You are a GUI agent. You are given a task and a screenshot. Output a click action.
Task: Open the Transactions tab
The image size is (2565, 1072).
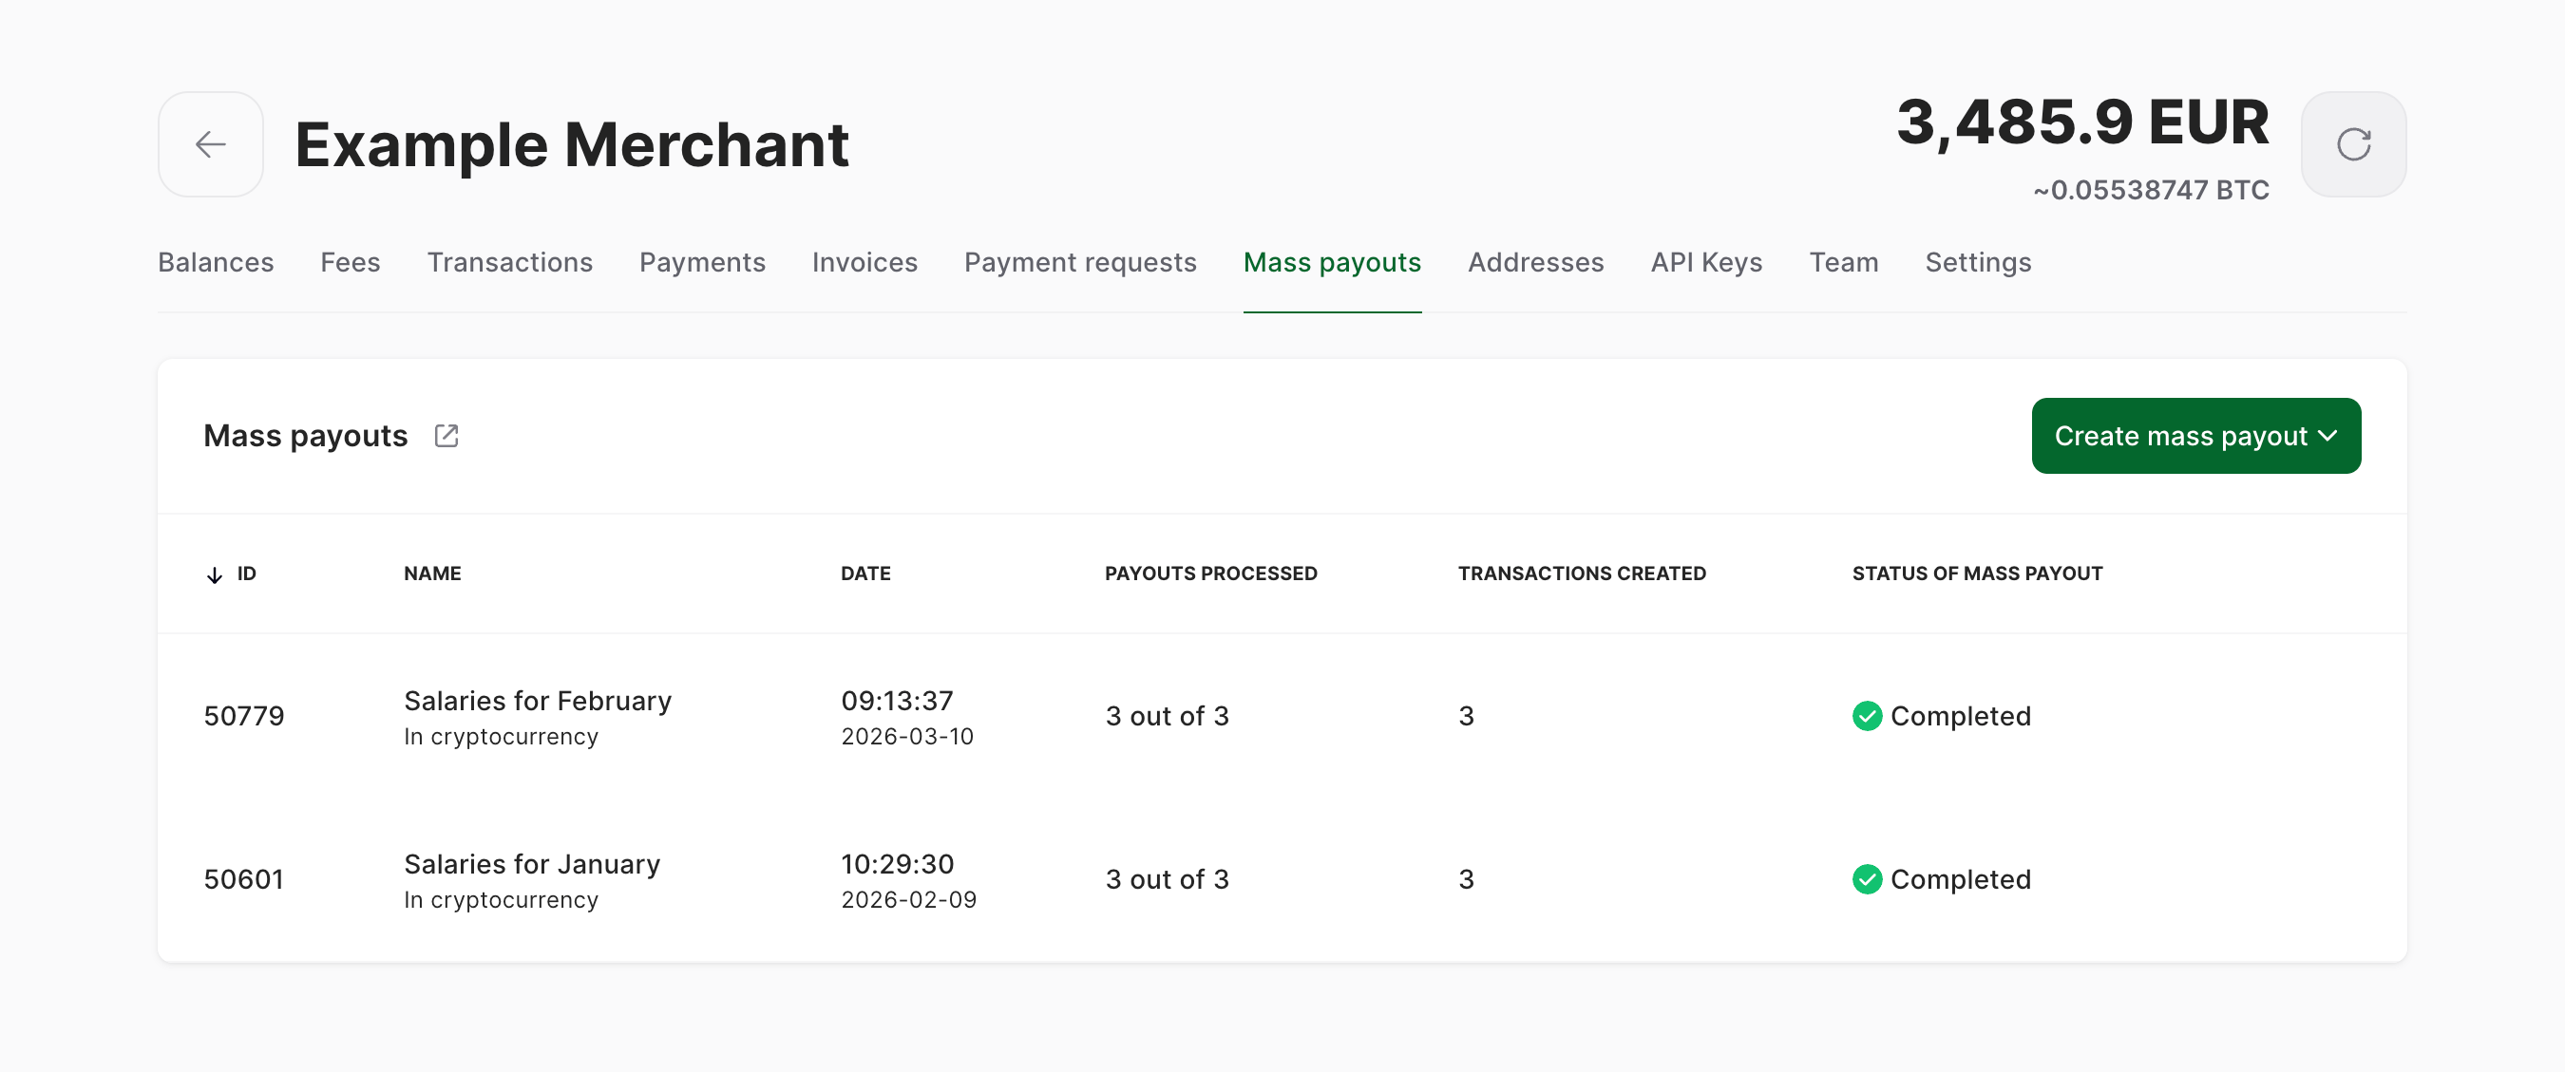(510, 262)
